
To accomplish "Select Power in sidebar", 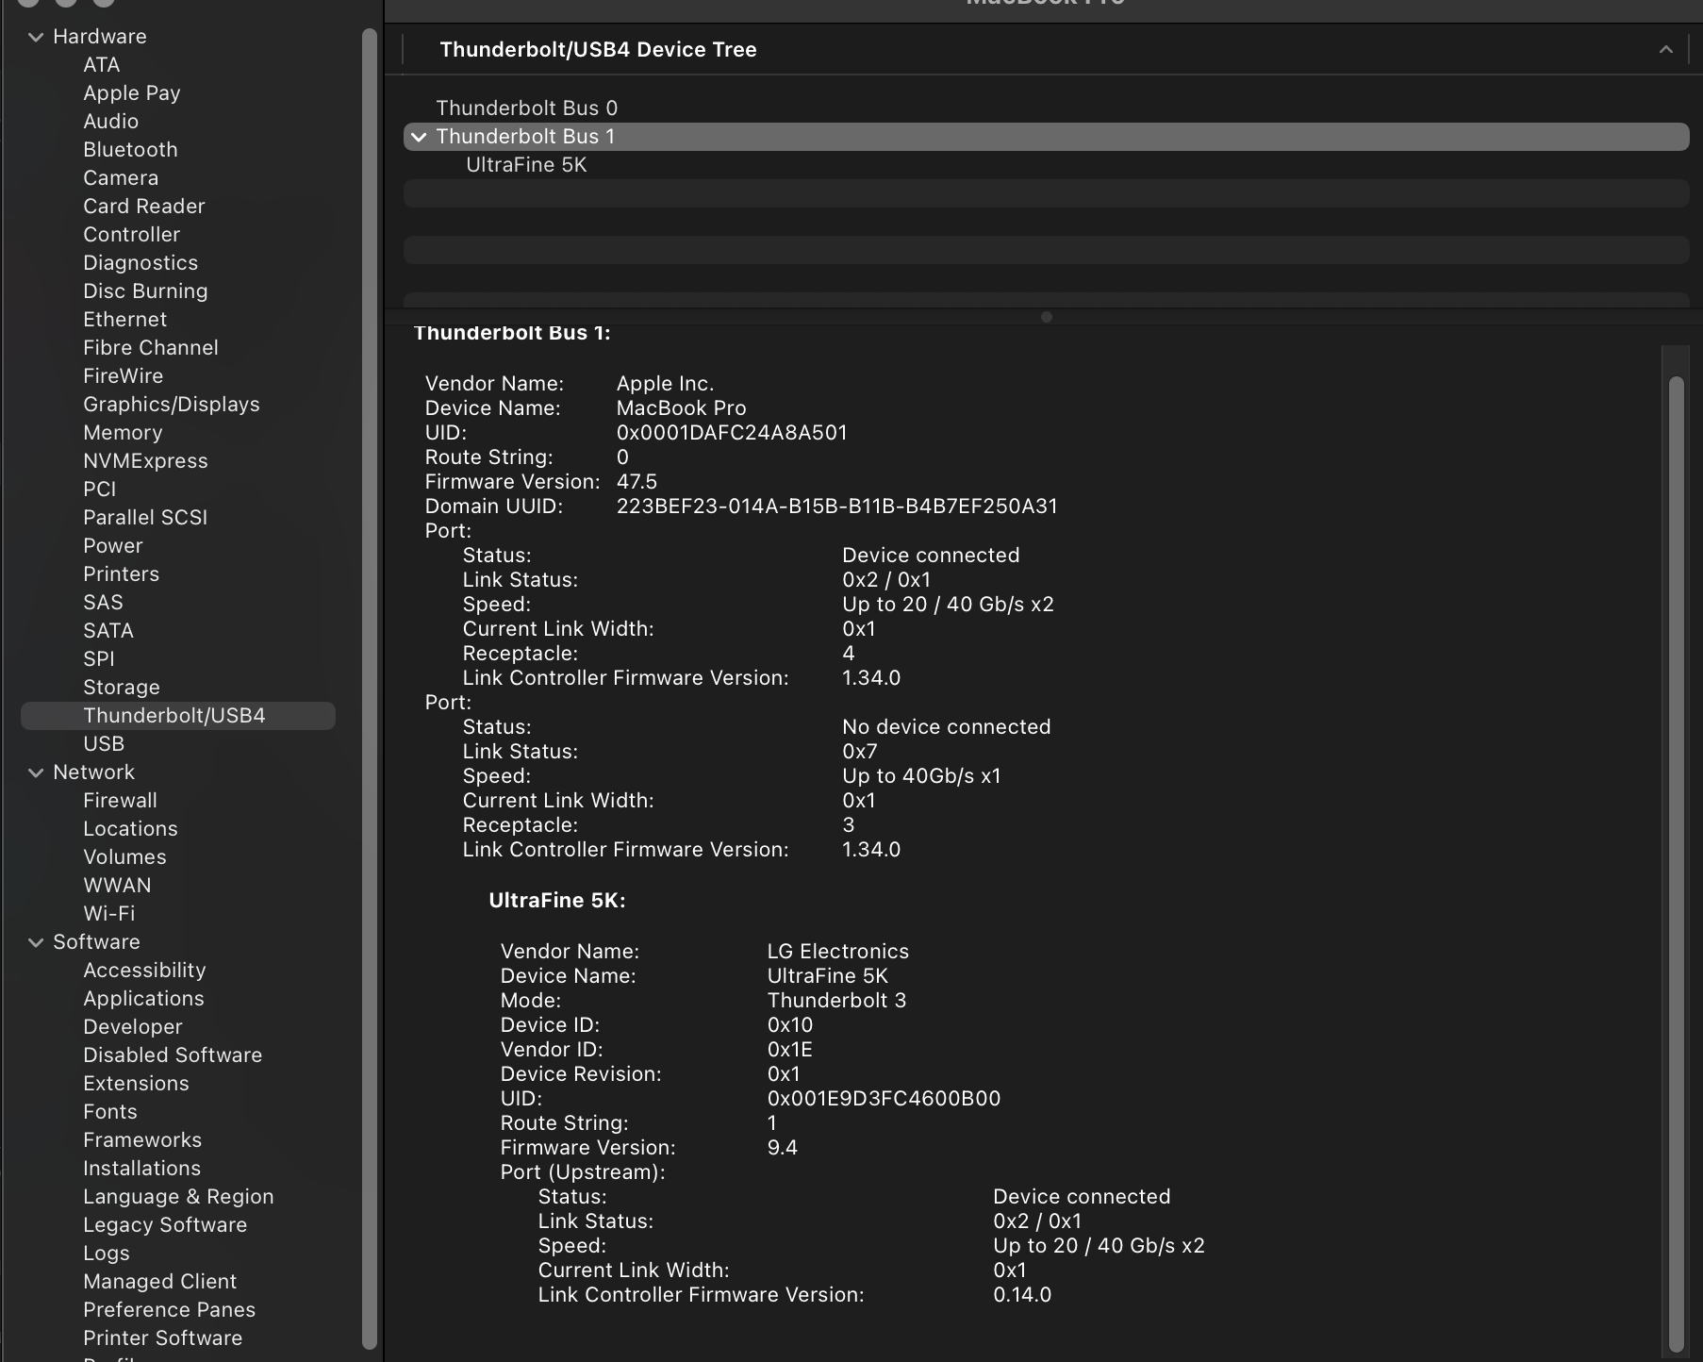I will [112, 546].
